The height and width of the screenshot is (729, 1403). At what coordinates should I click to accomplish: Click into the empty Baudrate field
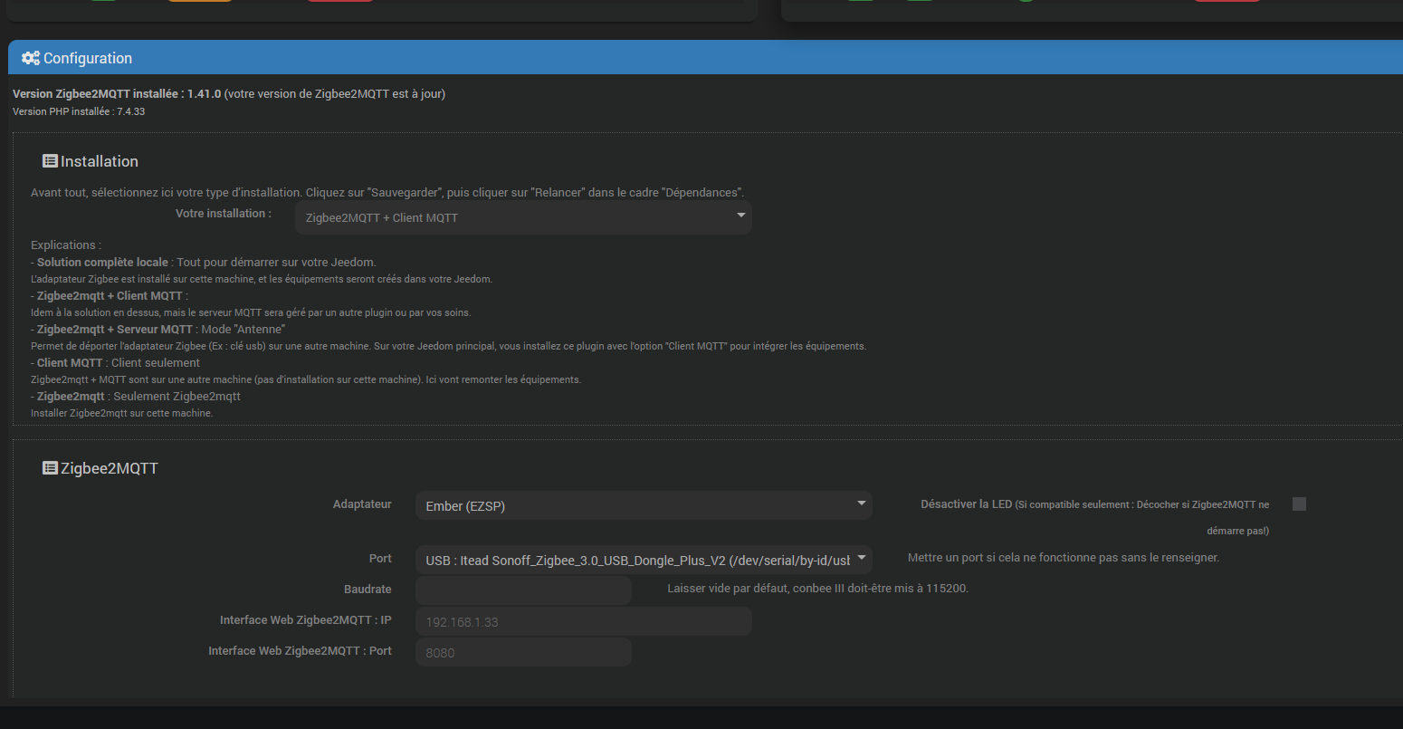coord(523,590)
